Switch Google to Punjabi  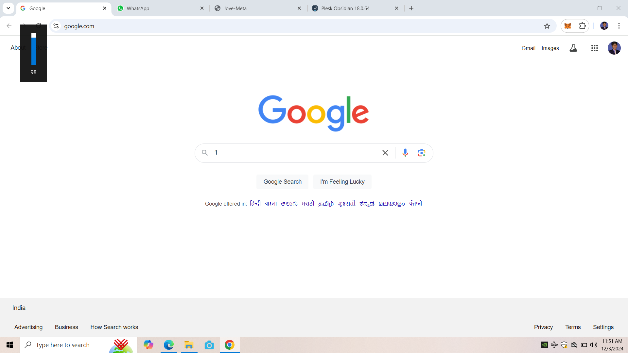point(415,203)
